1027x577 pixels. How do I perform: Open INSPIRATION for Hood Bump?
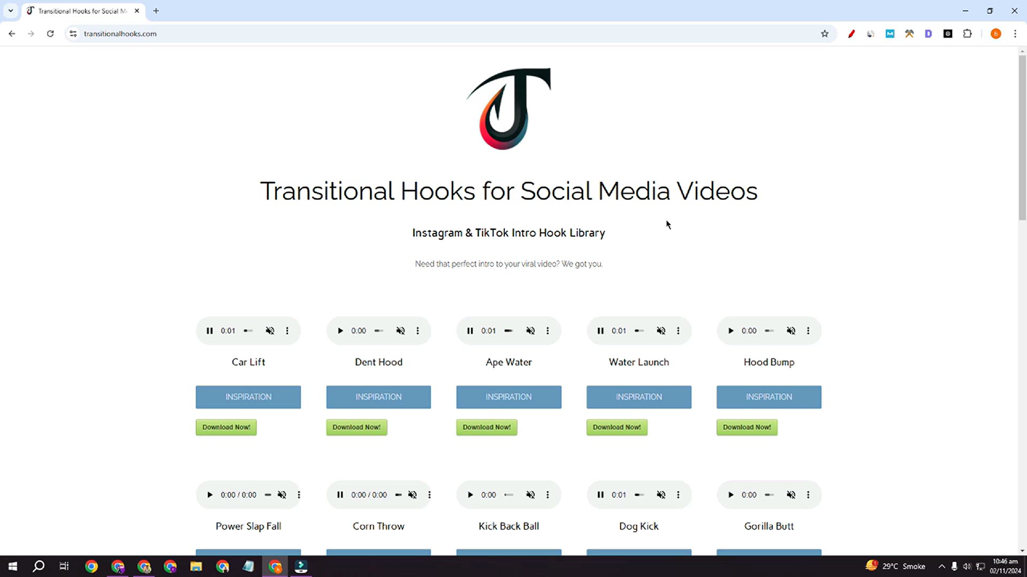point(769,397)
